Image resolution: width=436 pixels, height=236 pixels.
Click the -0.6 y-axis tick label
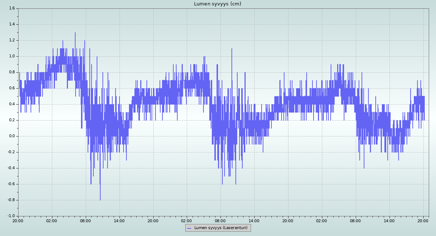11,184
